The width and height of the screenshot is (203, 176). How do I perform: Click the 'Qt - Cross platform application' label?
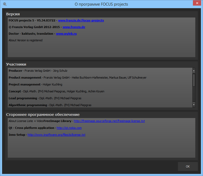[31, 128]
